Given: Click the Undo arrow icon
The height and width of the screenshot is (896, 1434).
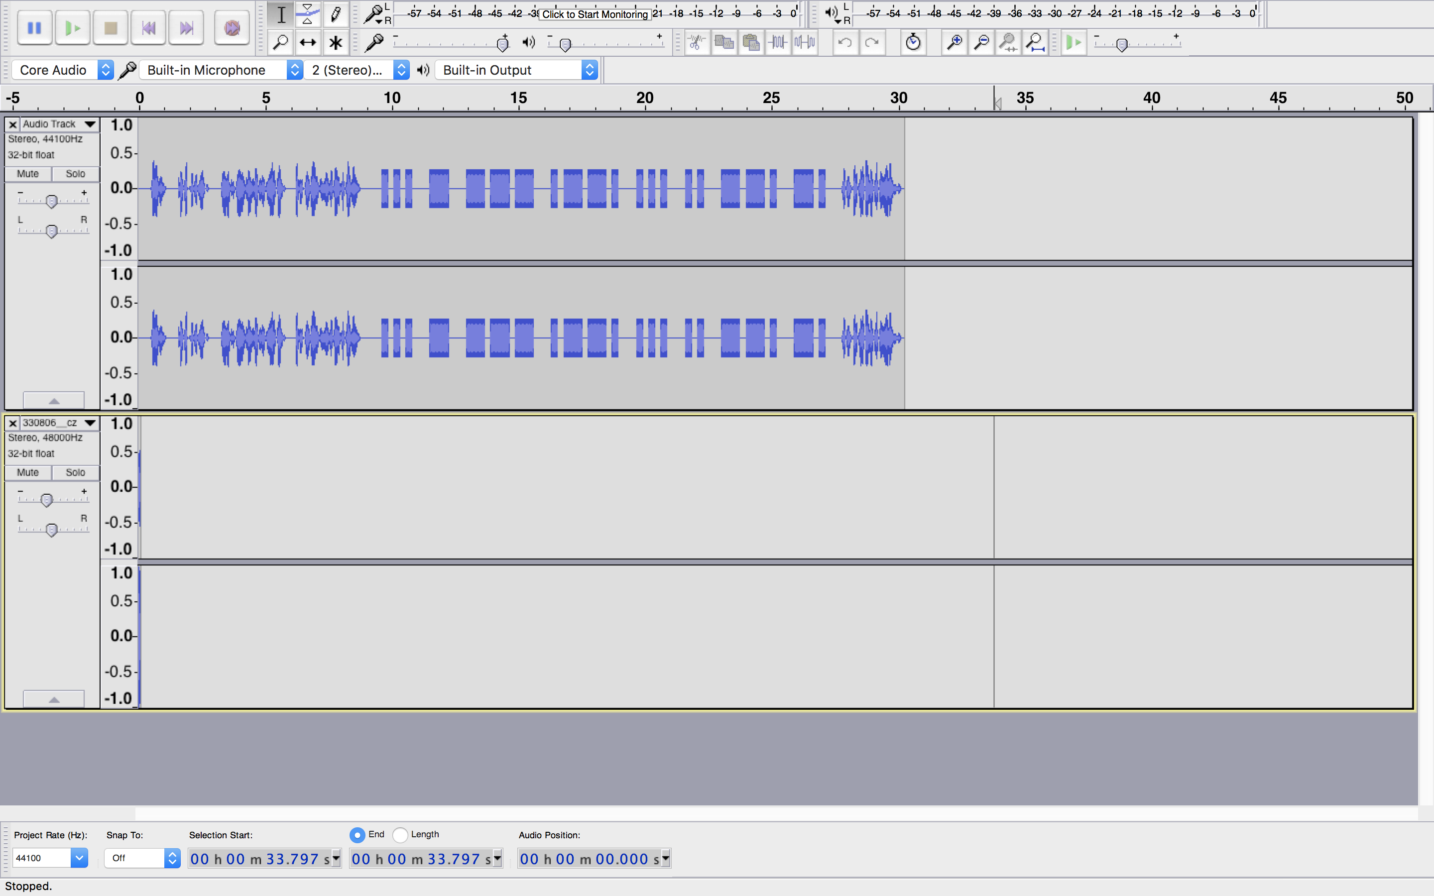Looking at the screenshot, I should [845, 43].
